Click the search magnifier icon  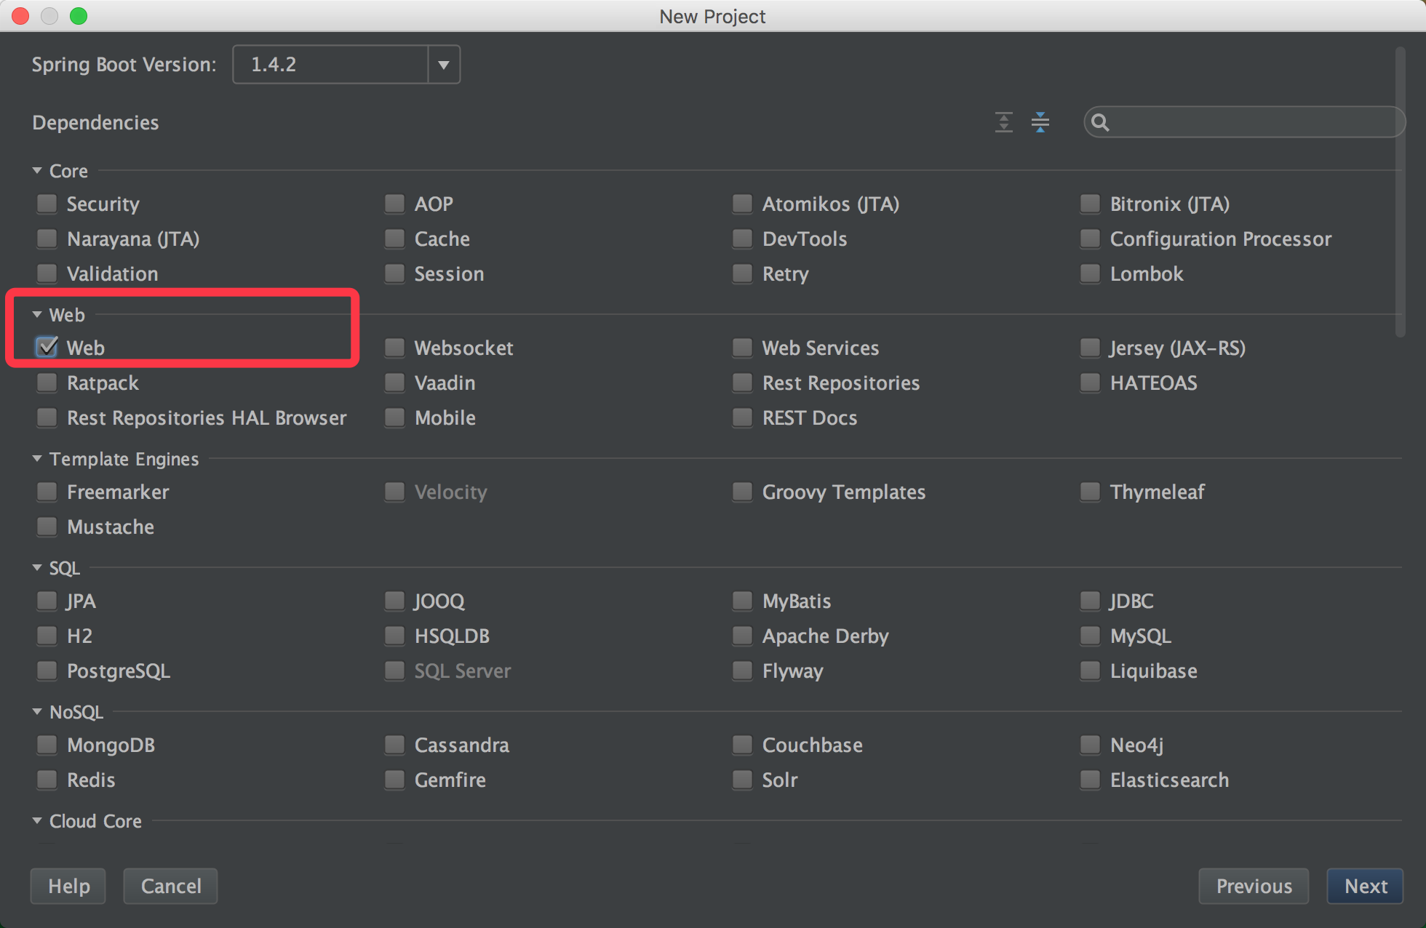click(1100, 122)
